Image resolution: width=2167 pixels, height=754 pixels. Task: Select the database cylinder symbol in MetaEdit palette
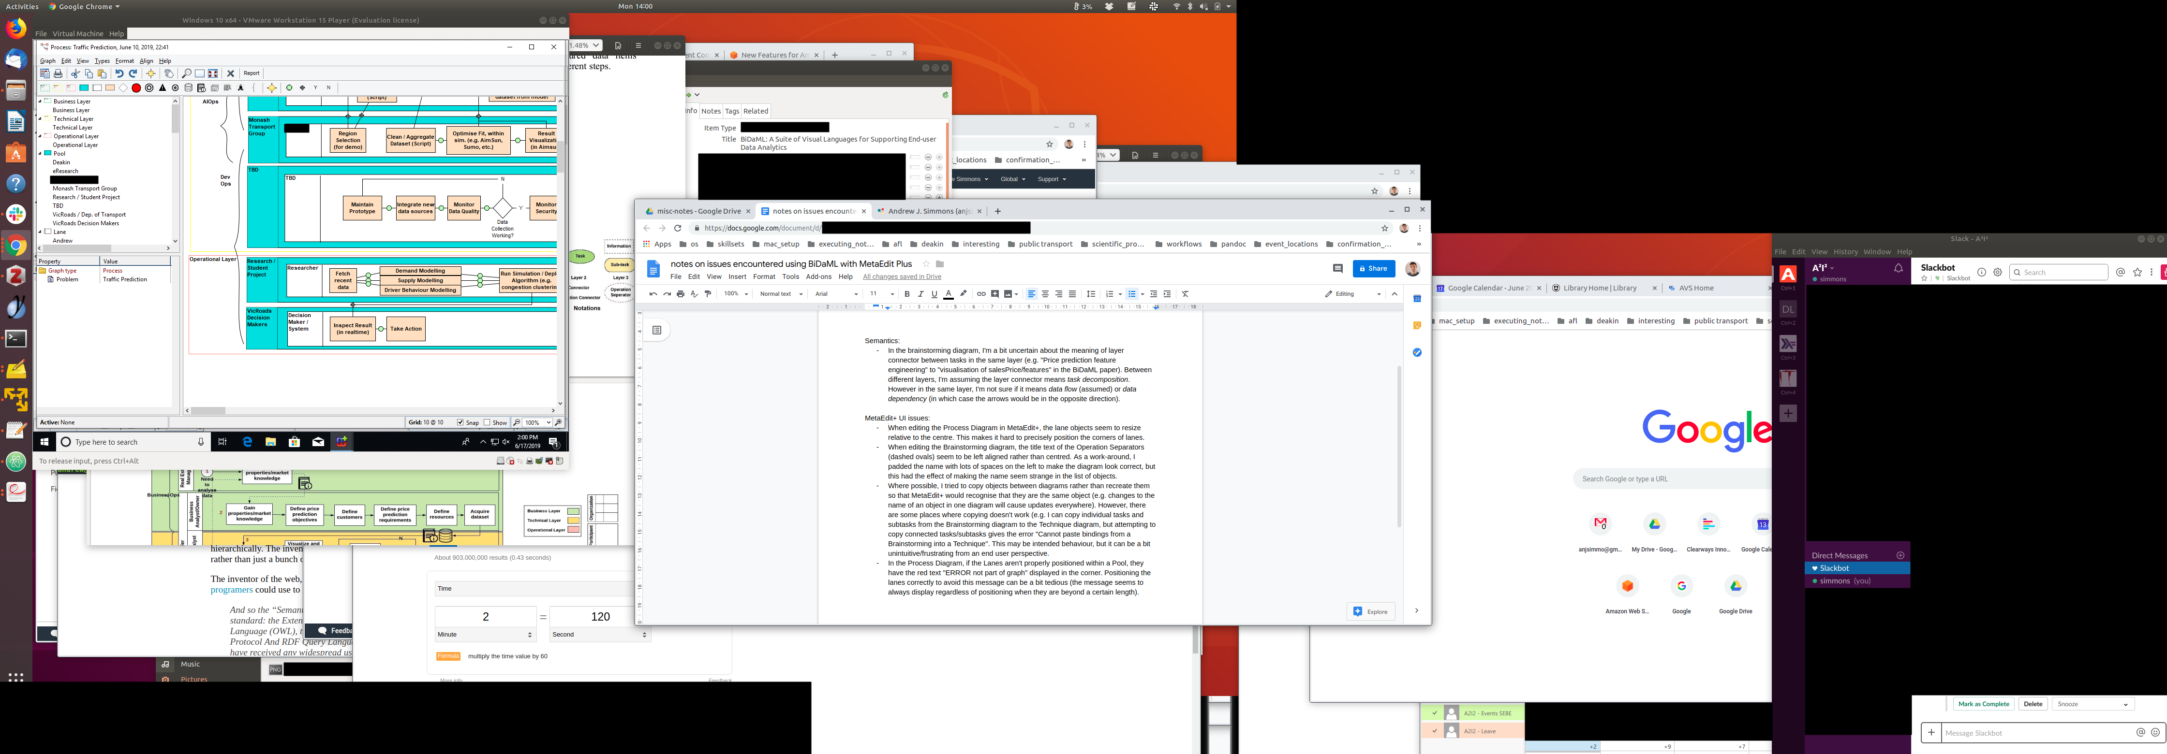189,87
